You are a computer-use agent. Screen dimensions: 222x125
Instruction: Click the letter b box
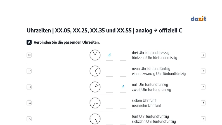coord(203,71)
